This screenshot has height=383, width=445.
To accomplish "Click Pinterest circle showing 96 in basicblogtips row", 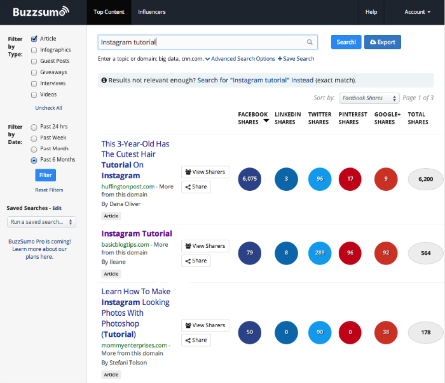I will (x=350, y=253).
